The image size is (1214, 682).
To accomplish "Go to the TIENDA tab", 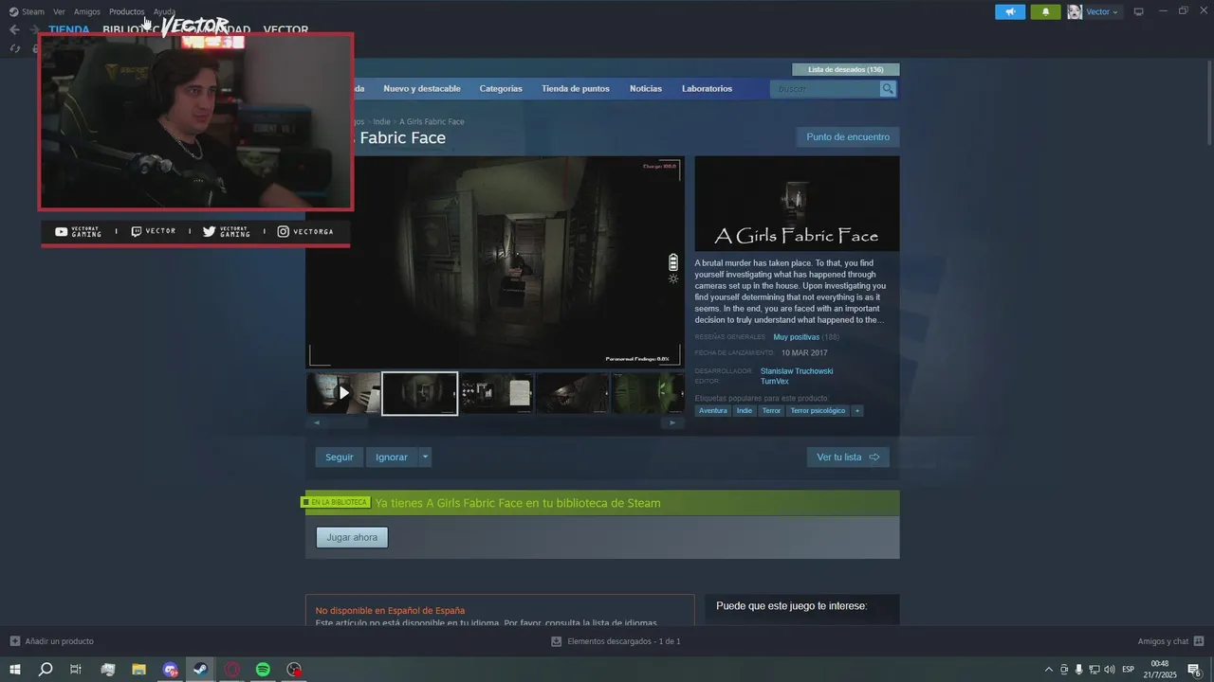I will (69, 29).
